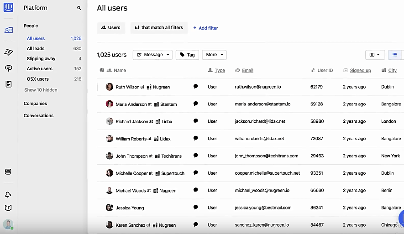Image resolution: width=404 pixels, height=234 pixels.
Task: Click the chat bubble icon beside Ruth Wilson
Action: coord(195,86)
